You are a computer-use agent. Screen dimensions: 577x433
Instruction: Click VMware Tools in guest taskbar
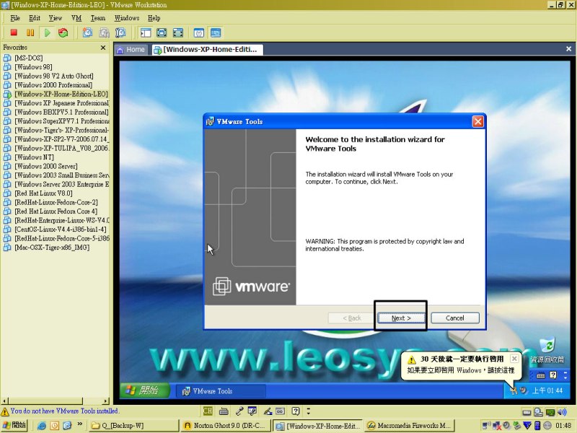click(220, 391)
